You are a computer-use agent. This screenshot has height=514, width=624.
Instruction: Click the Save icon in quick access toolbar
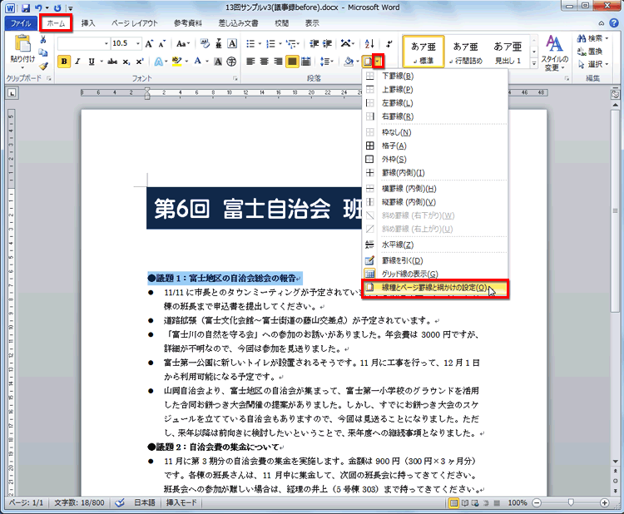coord(26,7)
